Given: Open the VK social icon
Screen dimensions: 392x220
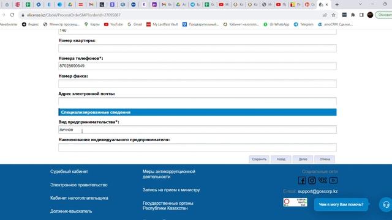Looking at the screenshot, I should pos(323,180).
